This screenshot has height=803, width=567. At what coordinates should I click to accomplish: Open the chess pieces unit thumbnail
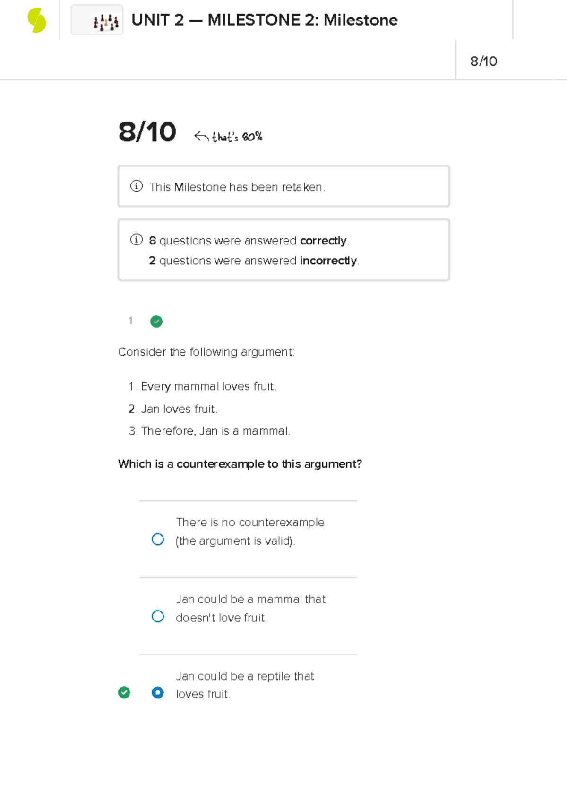pyautogui.click(x=97, y=20)
